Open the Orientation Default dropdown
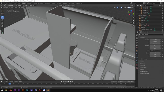164x92 pixels. (20, 6)
